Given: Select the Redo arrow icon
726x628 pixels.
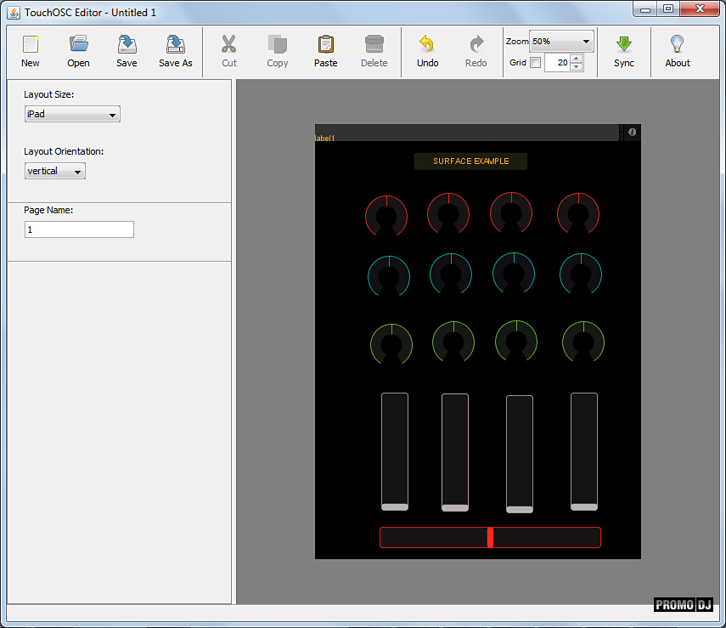Looking at the screenshot, I should 476,44.
